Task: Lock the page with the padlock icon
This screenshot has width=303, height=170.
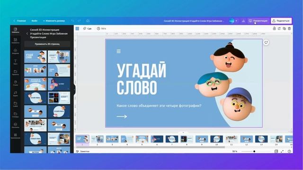Action: (x=274, y=28)
